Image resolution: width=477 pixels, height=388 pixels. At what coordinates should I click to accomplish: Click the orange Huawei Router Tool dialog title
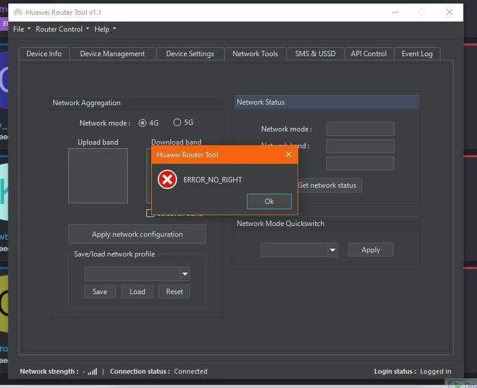(x=188, y=155)
